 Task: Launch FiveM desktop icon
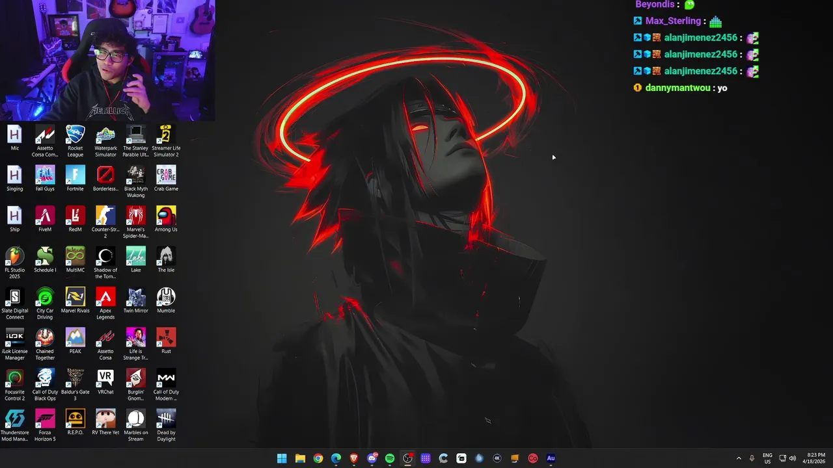tap(45, 220)
